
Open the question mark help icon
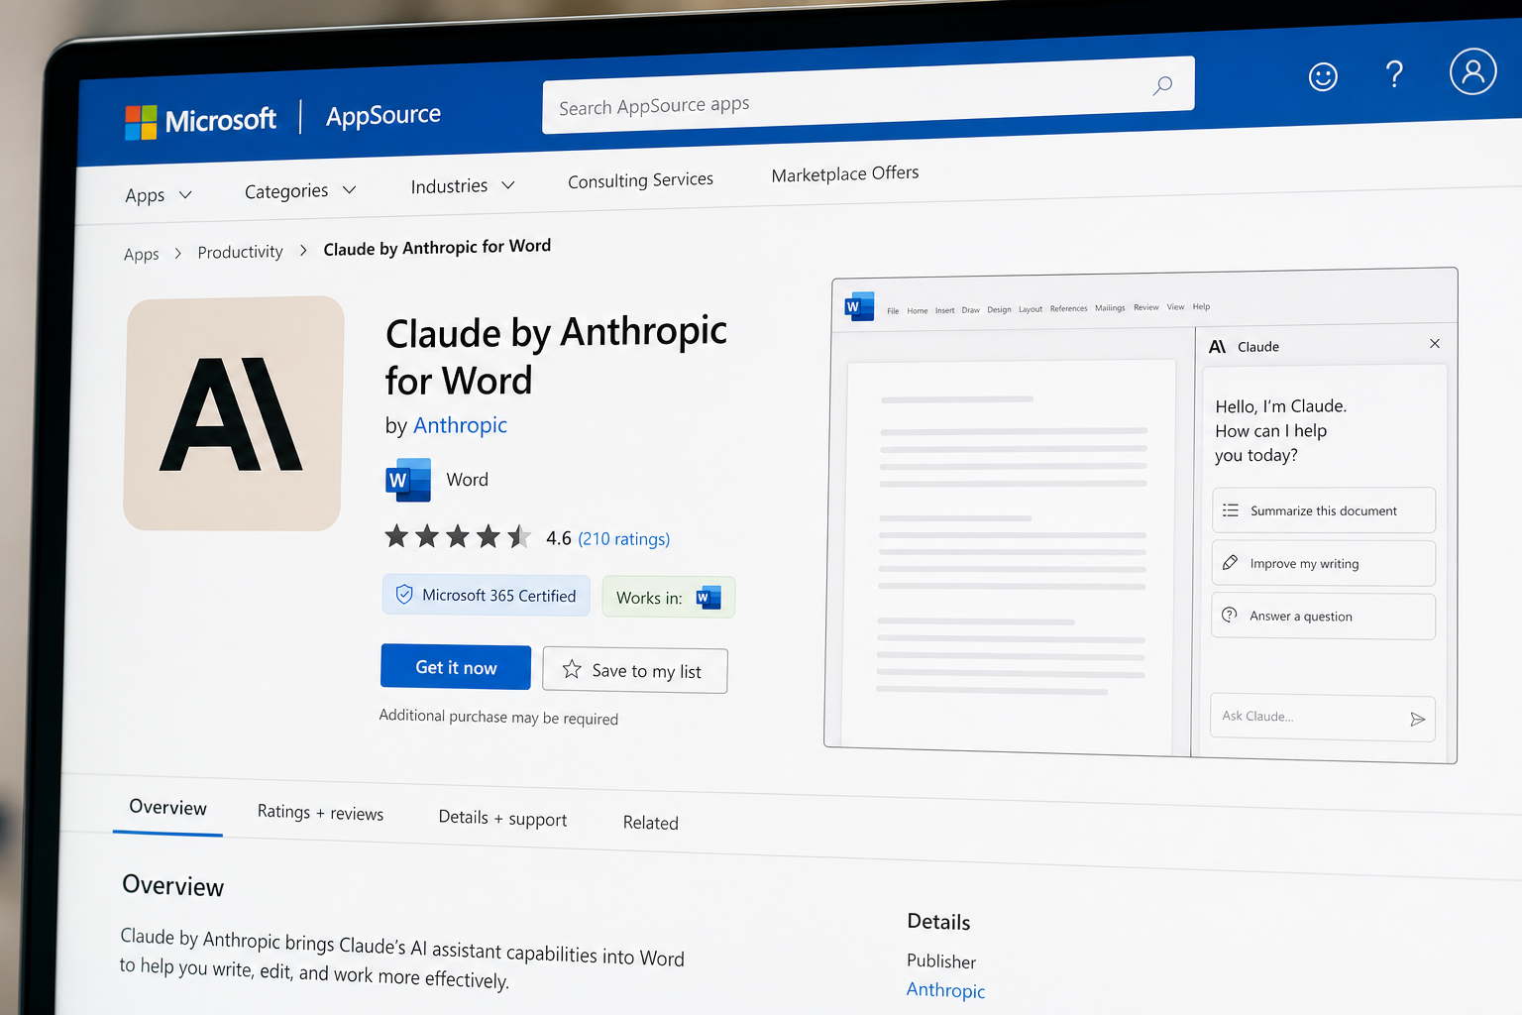[1394, 74]
